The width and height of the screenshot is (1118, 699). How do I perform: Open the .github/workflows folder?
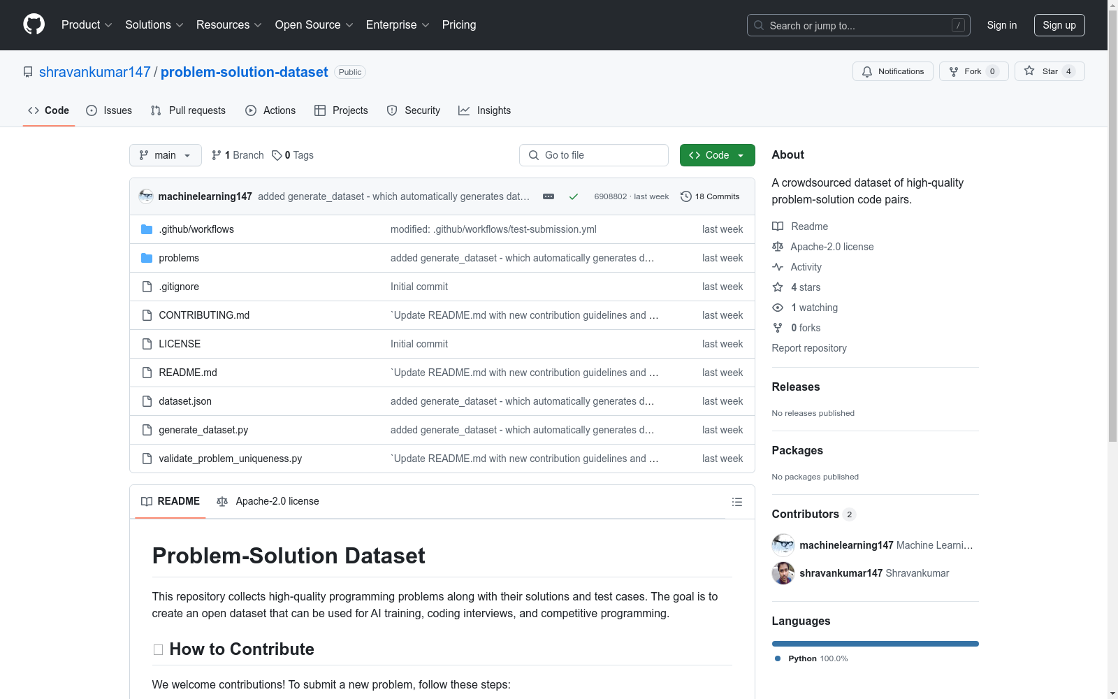click(x=196, y=229)
